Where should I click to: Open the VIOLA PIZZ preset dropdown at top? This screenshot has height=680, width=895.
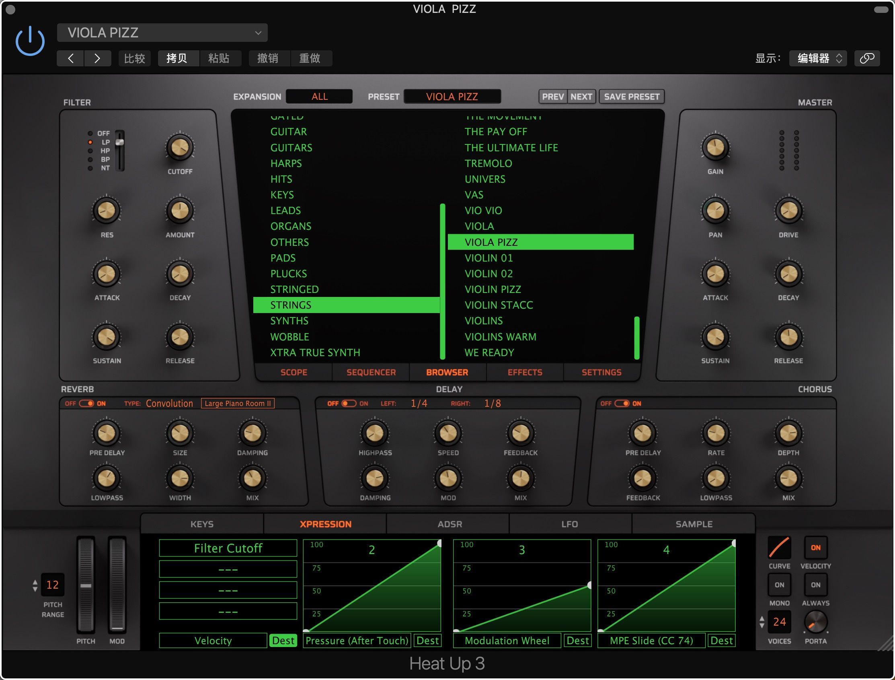(162, 33)
